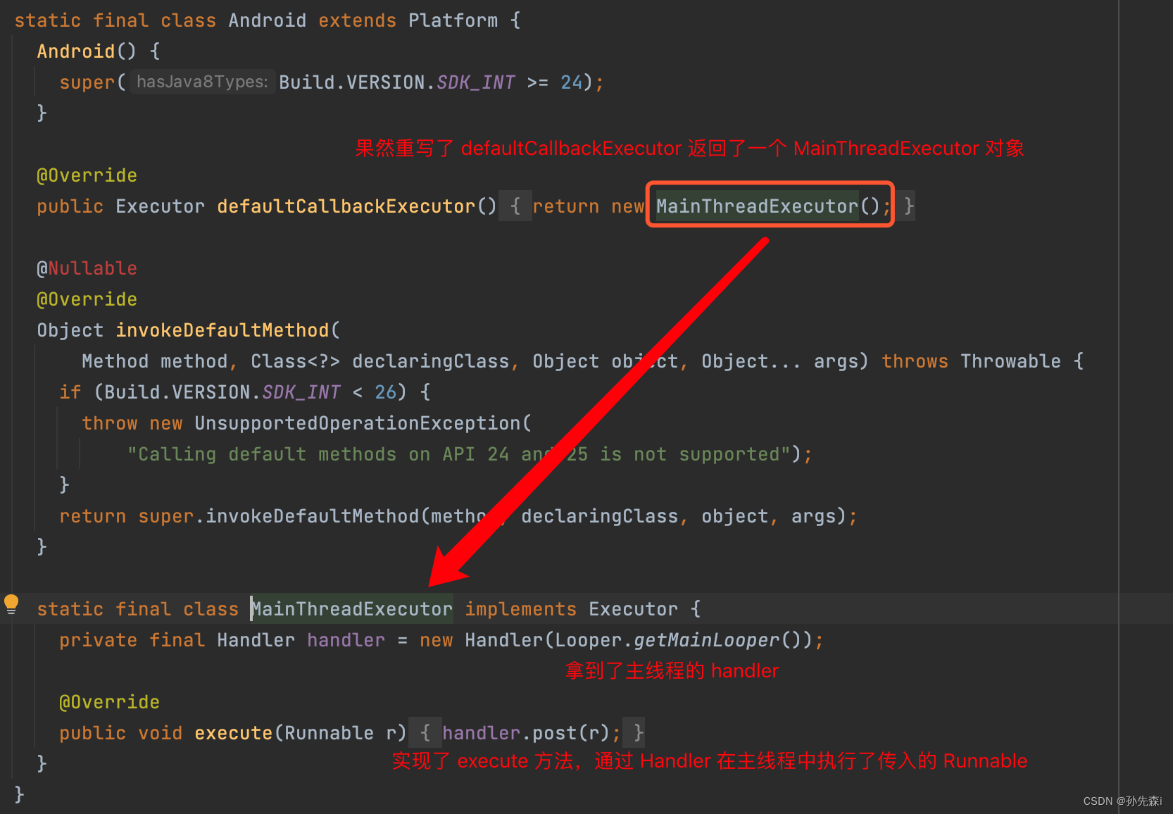Click the extends keyword

(358, 20)
